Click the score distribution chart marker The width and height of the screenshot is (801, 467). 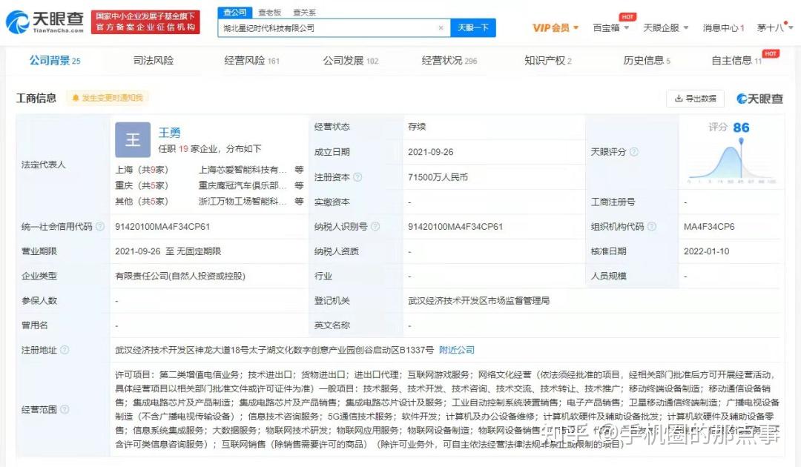click(x=741, y=142)
